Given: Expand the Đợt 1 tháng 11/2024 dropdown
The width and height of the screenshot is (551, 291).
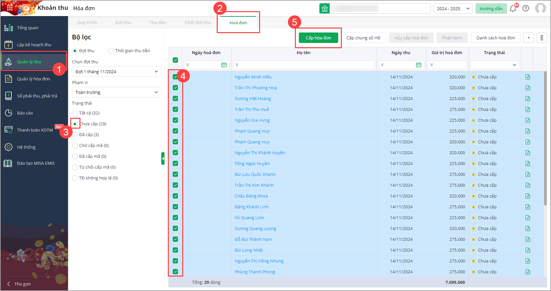Looking at the screenshot, I should pos(116,72).
